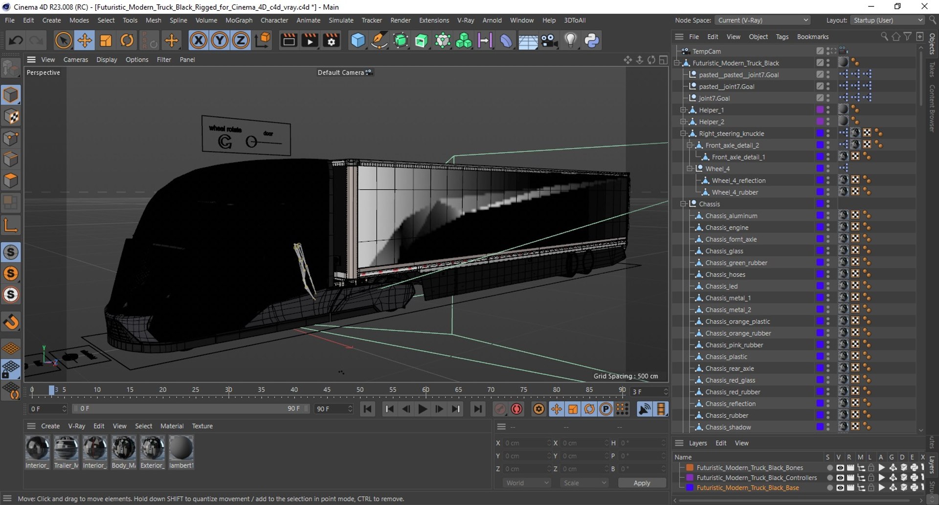Viewport: 939px width, 505px height.
Task: Toggle X axis lock
Action: click(198, 40)
